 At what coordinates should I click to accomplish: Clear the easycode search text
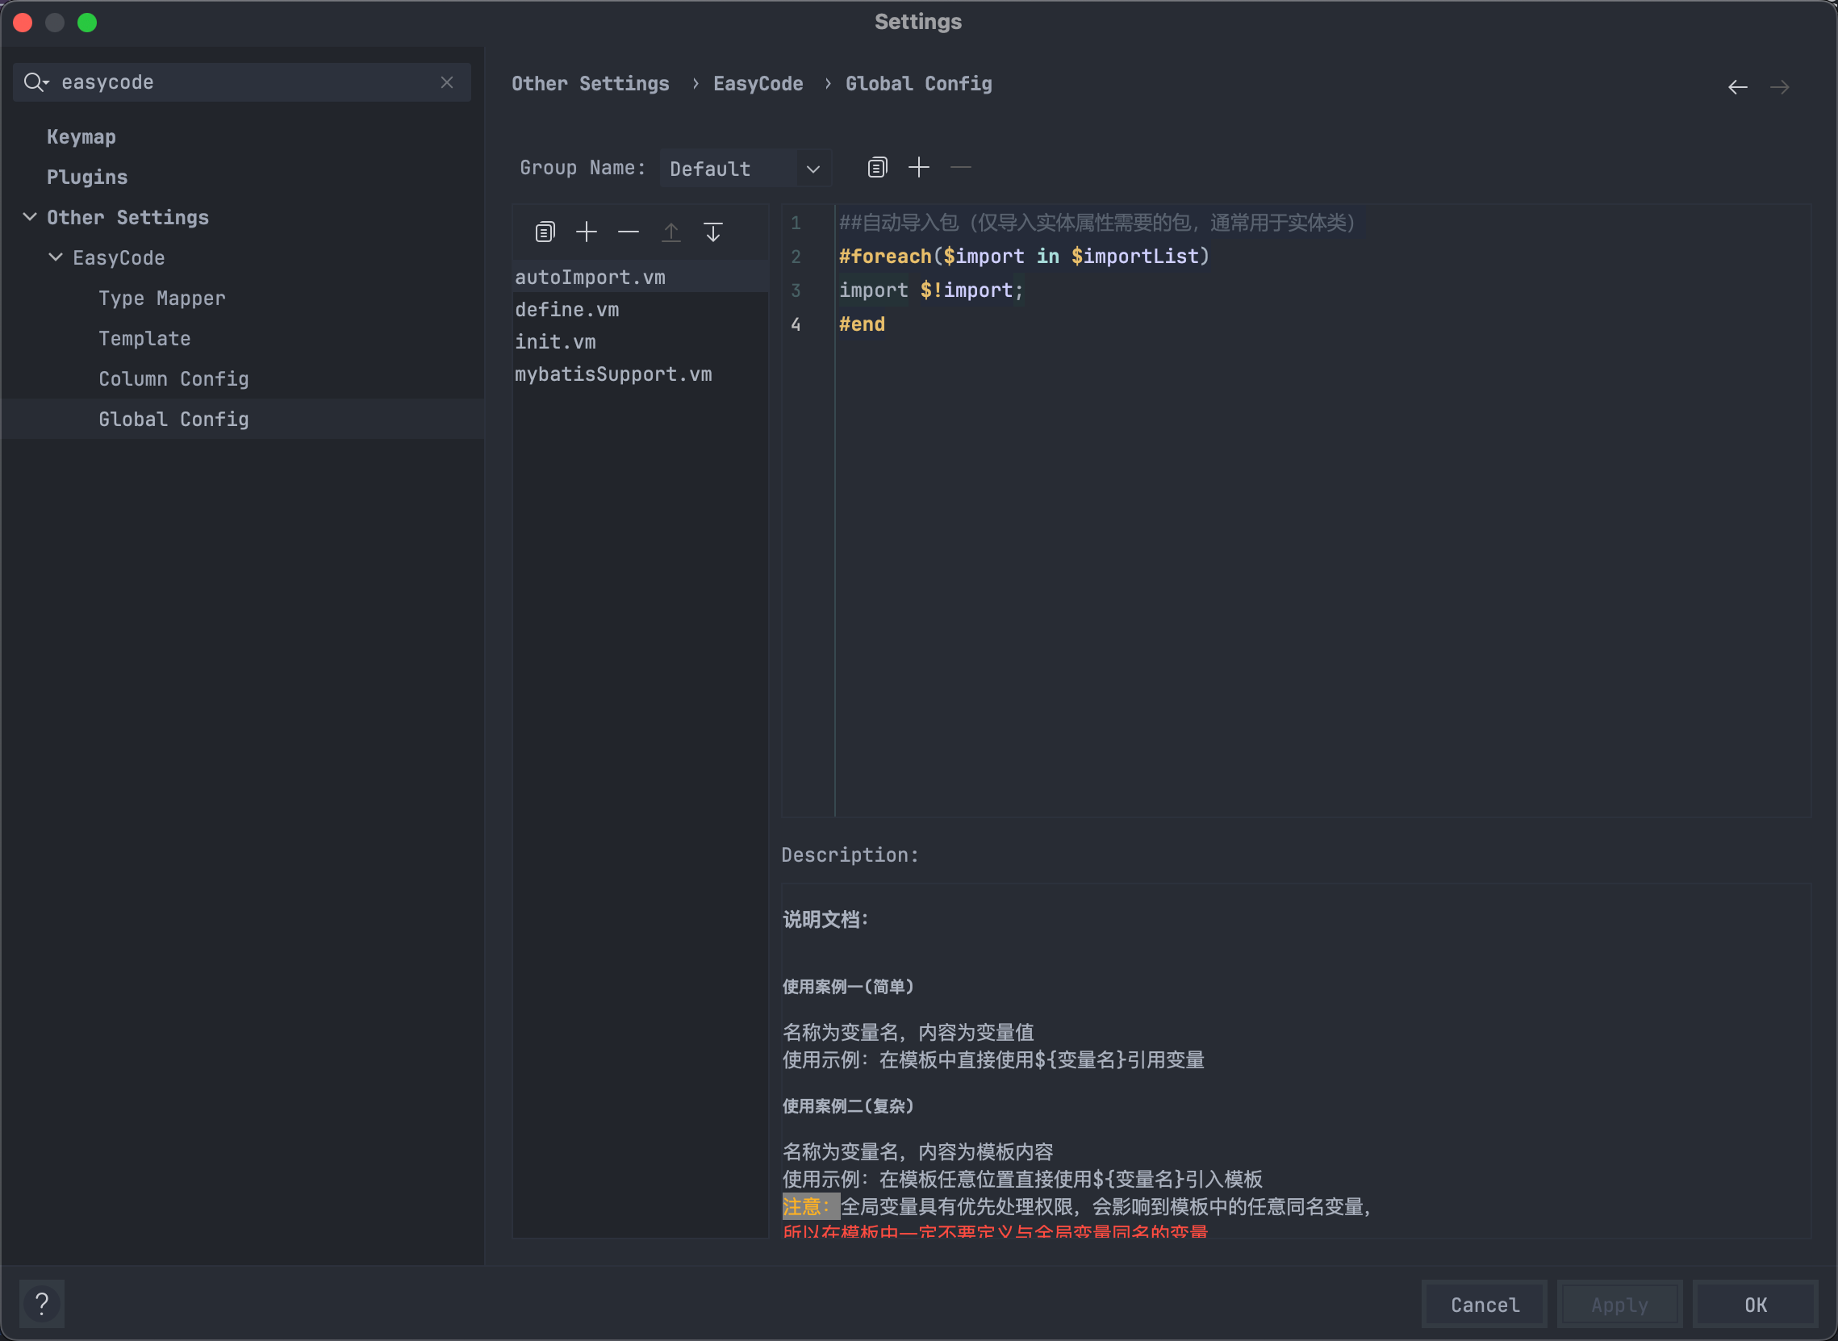[x=446, y=82]
